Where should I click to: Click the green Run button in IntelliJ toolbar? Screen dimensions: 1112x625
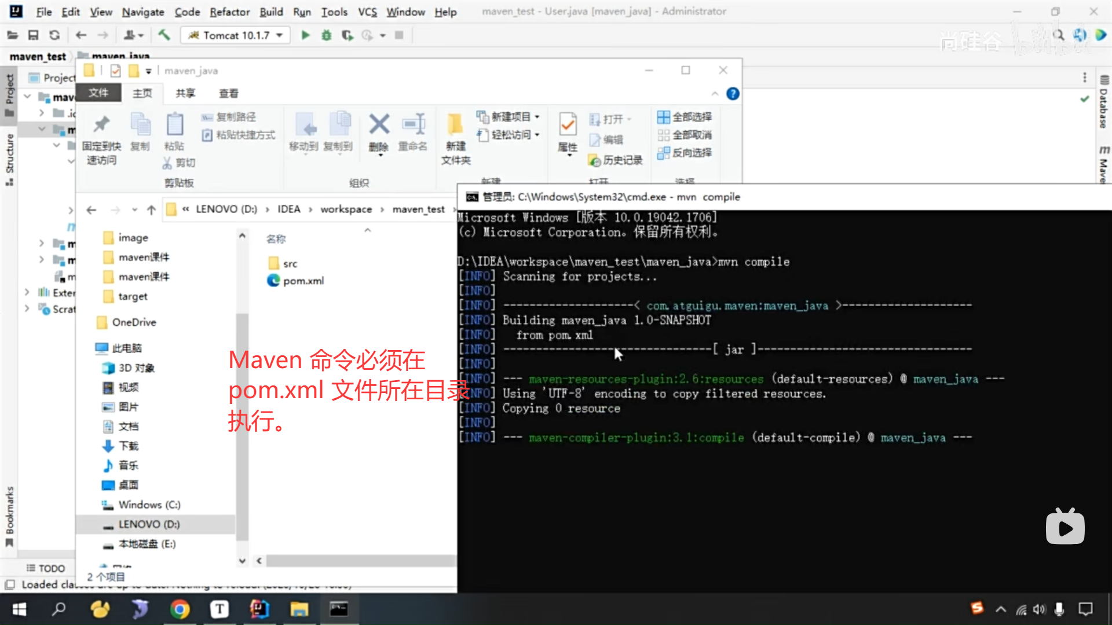point(305,35)
